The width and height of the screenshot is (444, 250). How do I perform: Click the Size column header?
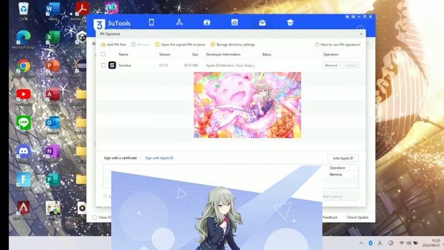[x=195, y=54]
